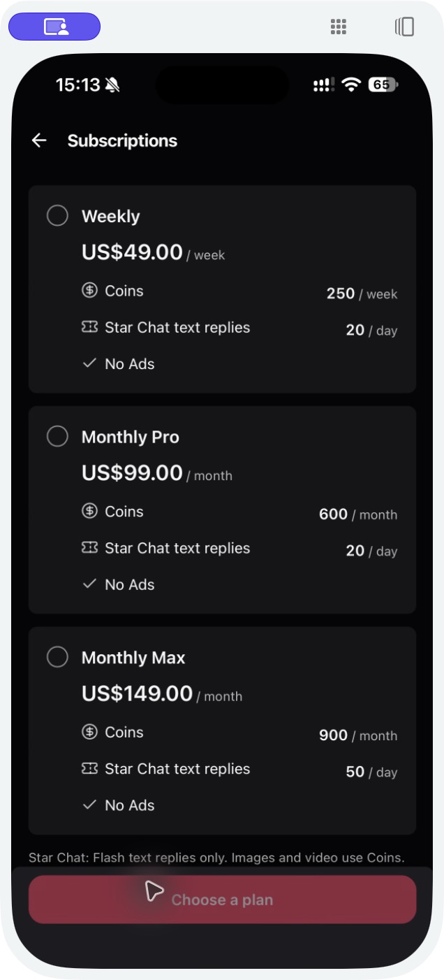Tap the ticket icon in Monthly Pro plan

point(89,548)
